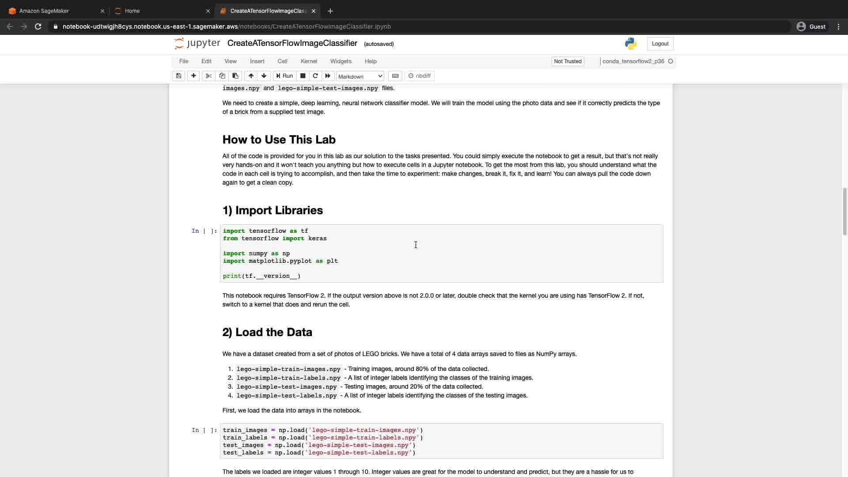Restart kernel and rerun all with fast-forward icon
Image resolution: width=848 pixels, height=477 pixels.
(x=328, y=76)
